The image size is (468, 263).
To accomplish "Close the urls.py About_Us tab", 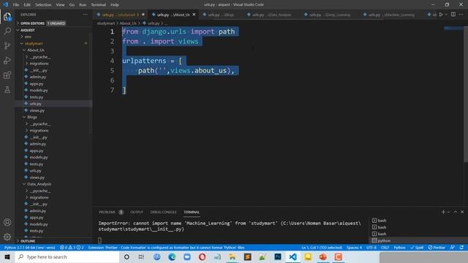I will point(194,15).
